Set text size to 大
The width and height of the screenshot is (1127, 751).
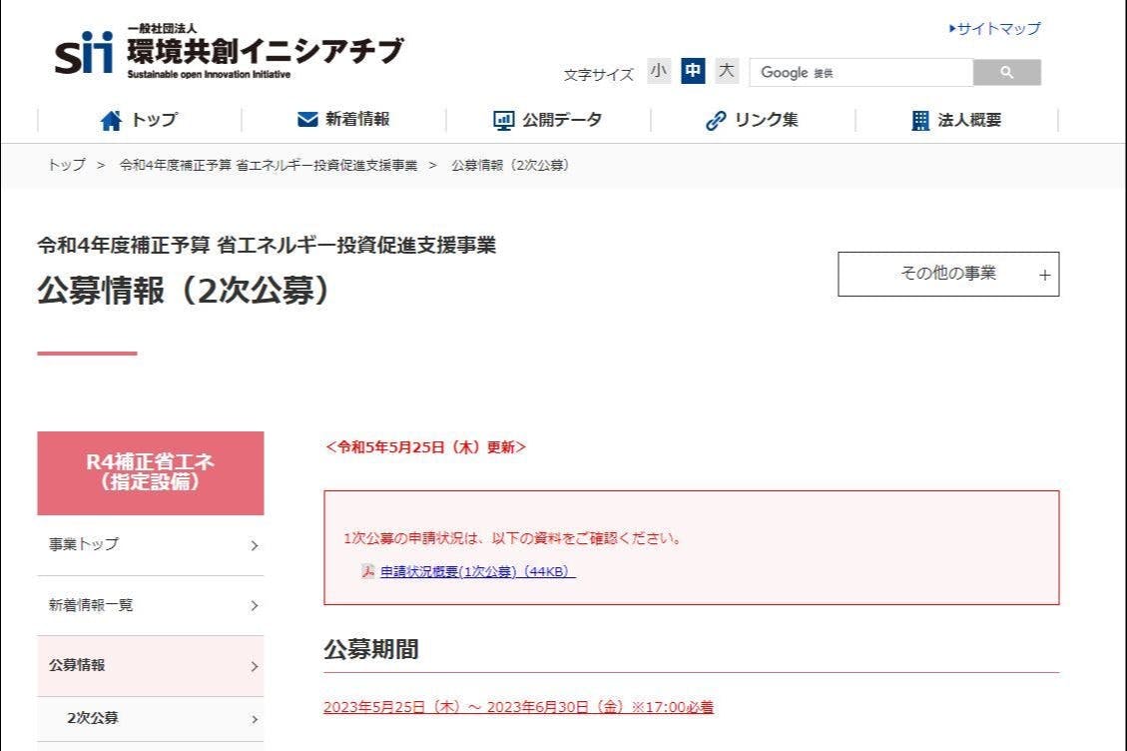click(727, 71)
